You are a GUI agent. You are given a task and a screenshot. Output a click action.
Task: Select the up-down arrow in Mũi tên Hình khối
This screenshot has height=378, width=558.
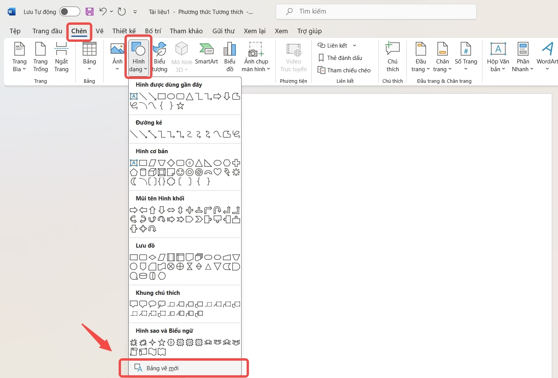tap(180, 210)
